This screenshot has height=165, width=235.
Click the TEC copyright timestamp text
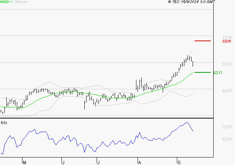(x=192, y=2)
